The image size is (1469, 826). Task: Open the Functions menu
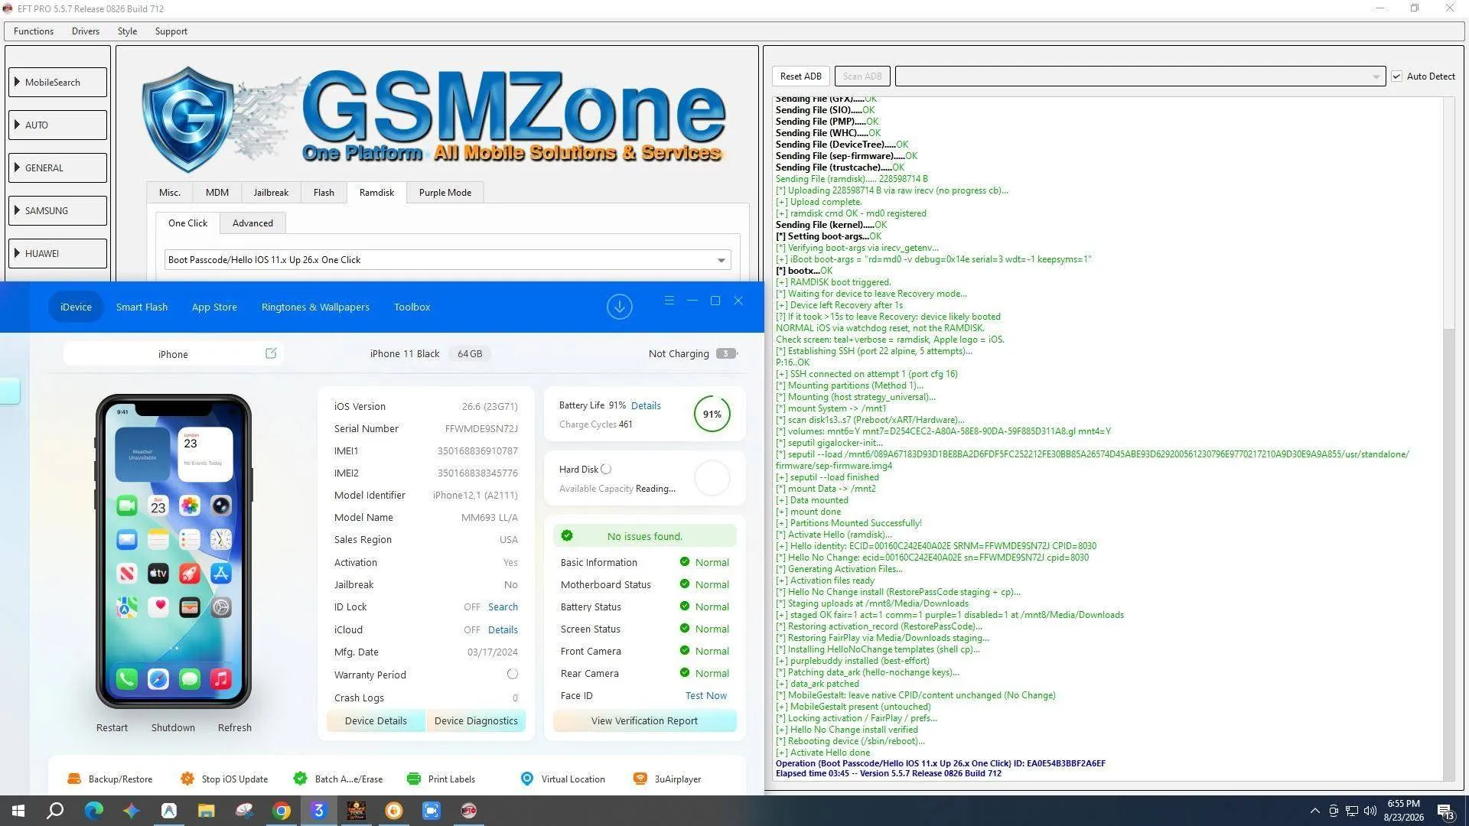pos(34,31)
